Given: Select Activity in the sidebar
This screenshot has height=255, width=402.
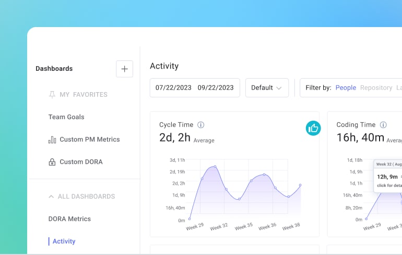Looking at the screenshot, I should point(64,241).
